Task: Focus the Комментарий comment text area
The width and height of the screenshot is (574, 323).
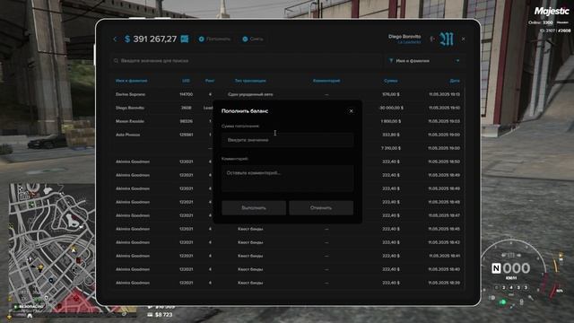Action: 287,179
